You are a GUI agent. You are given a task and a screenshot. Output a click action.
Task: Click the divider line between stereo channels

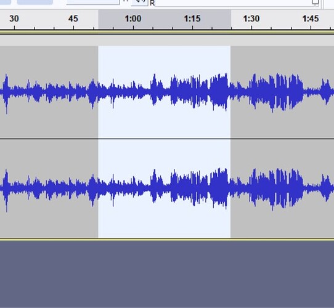click(167, 139)
